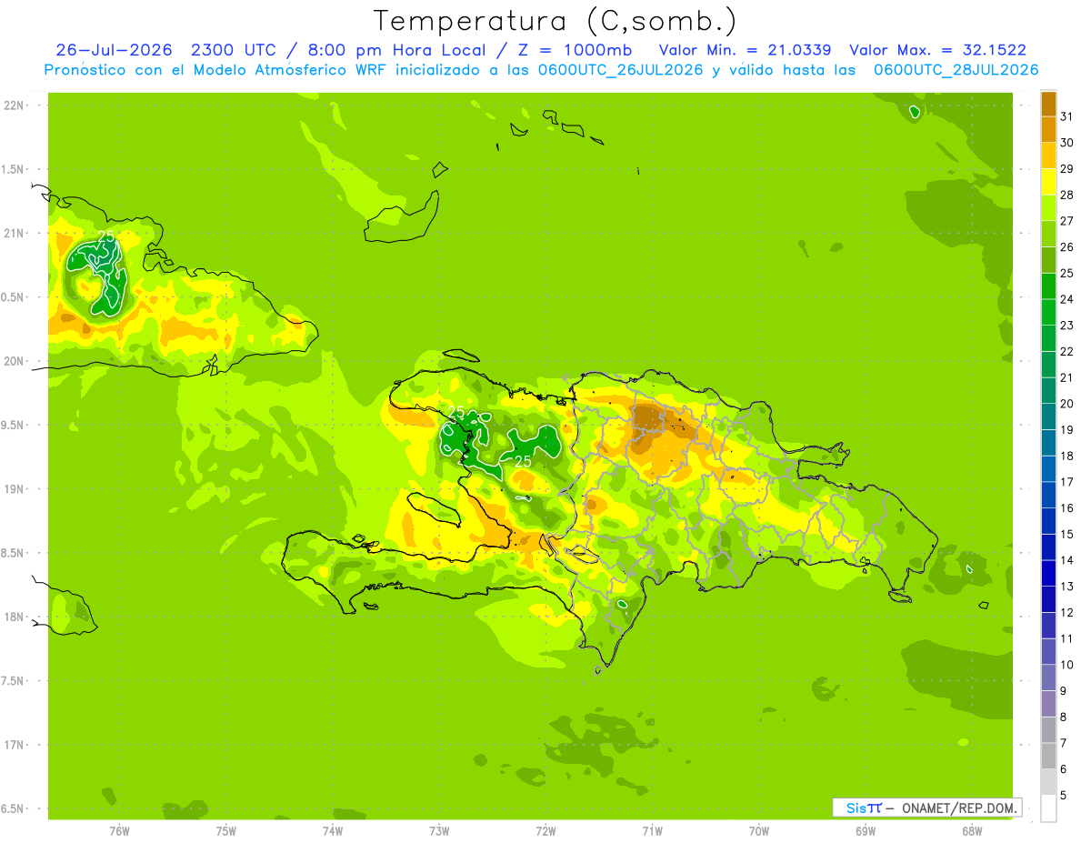Pick the dark blue legend band between 13 and 14
Image resolution: width=1091 pixels, height=843 pixels.
click(1048, 573)
